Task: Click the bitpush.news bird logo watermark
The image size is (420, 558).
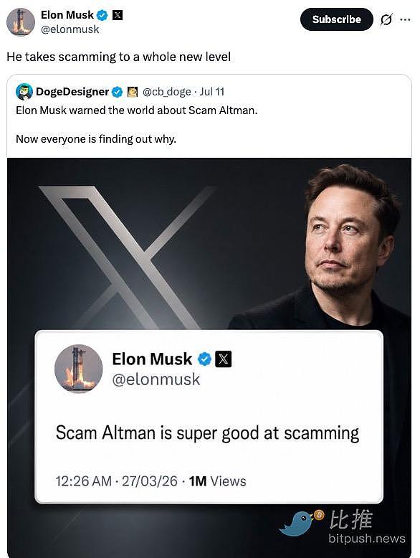Action: [x=301, y=523]
